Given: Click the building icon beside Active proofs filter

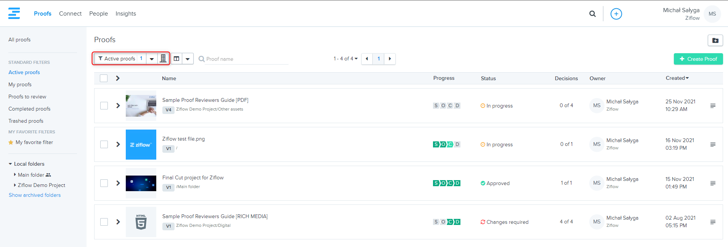Looking at the screenshot, I should (x=163, y=59).
